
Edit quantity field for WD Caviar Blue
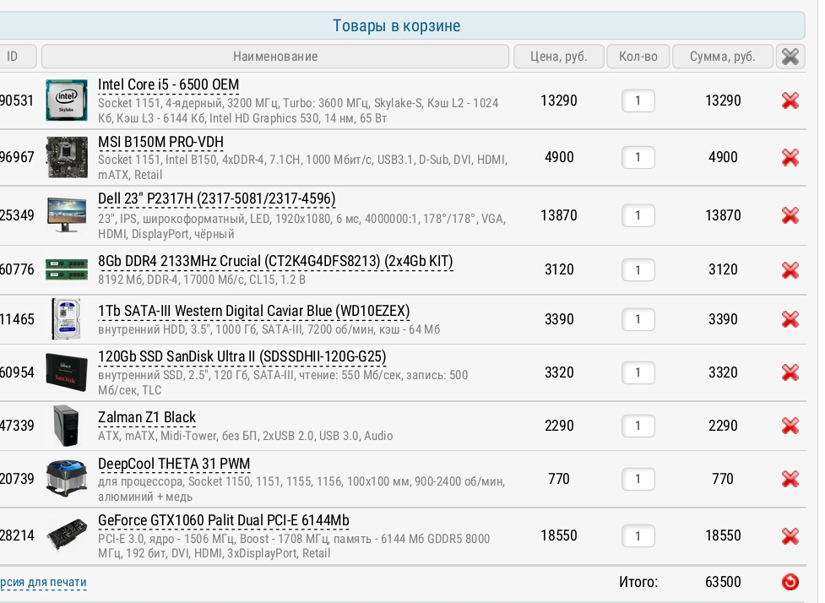[x=638, y=319]
